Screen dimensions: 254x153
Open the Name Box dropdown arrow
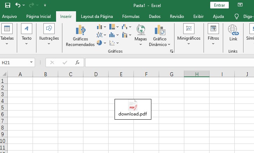(31, 62)
